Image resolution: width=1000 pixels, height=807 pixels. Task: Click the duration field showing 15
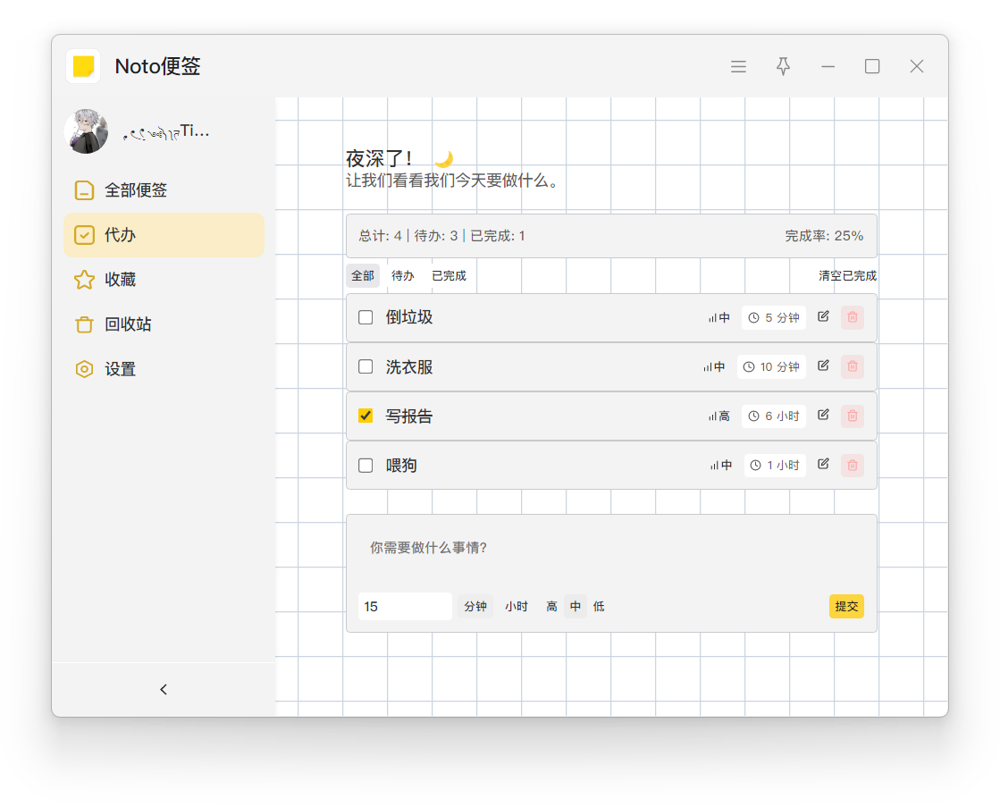pos(405,607)
